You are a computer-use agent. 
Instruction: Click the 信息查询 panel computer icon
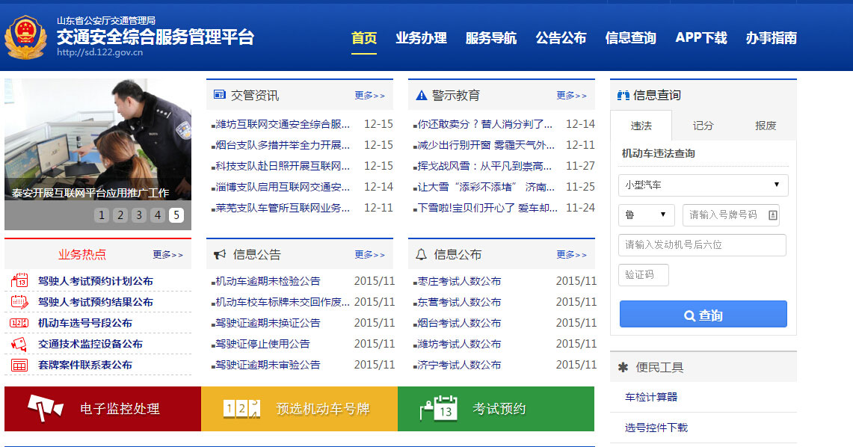623,95
